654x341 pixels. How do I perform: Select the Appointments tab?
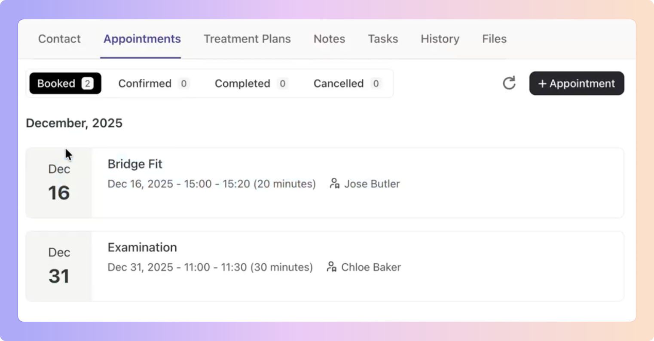coord(142,39)
